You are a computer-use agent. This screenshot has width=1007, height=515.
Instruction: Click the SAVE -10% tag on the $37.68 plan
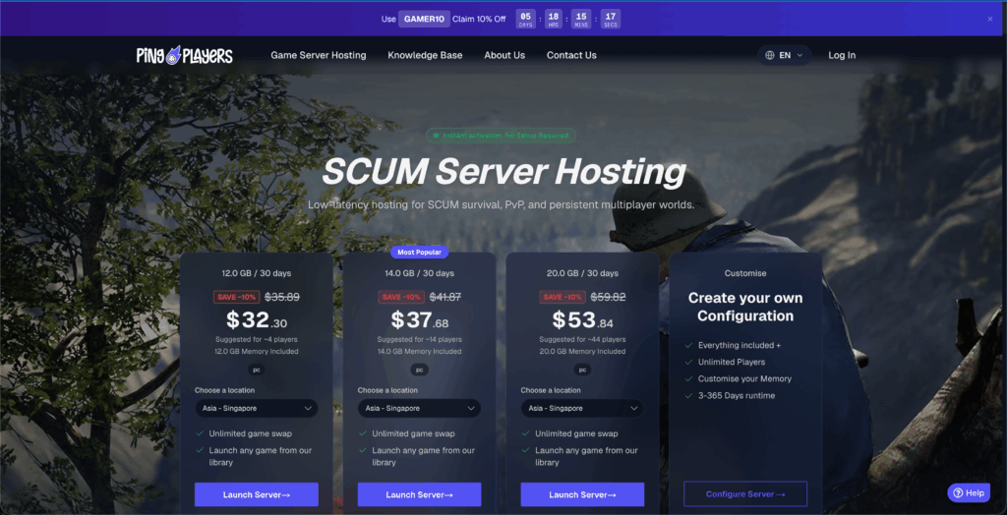click(401, 297)
